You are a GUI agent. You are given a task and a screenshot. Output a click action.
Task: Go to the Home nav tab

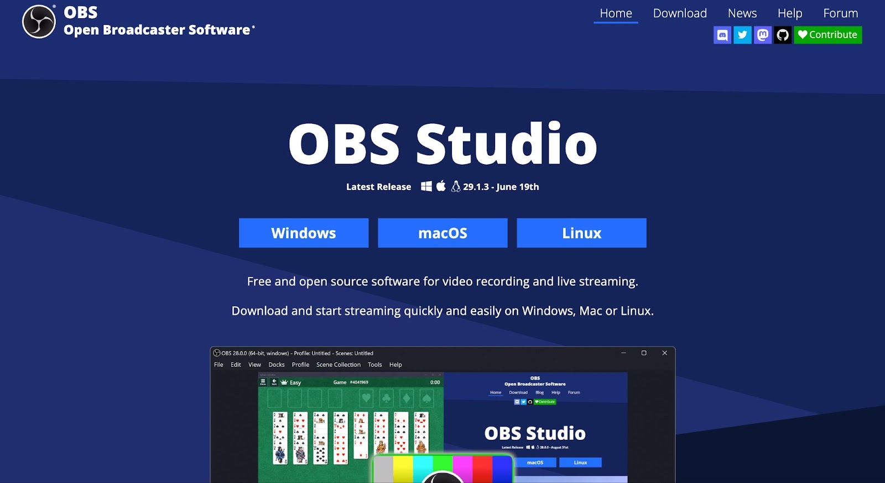(x=616, y=13)
